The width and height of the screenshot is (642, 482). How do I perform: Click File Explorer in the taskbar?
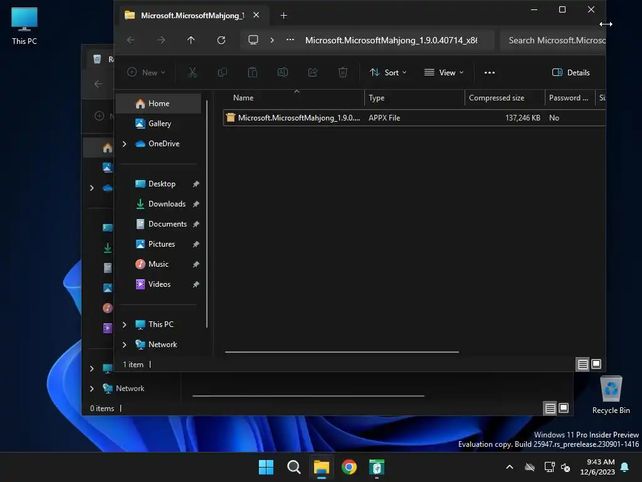322,467
